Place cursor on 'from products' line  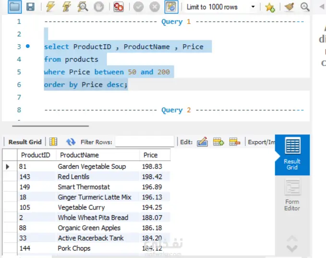point(71,59)
